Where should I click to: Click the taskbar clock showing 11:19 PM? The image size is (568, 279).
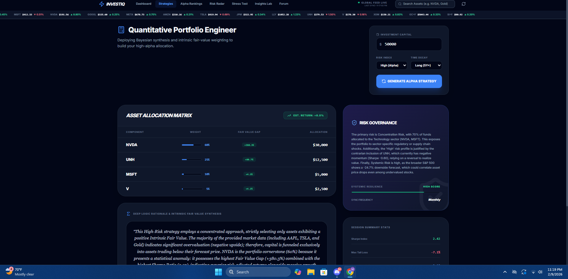point(555,272)
